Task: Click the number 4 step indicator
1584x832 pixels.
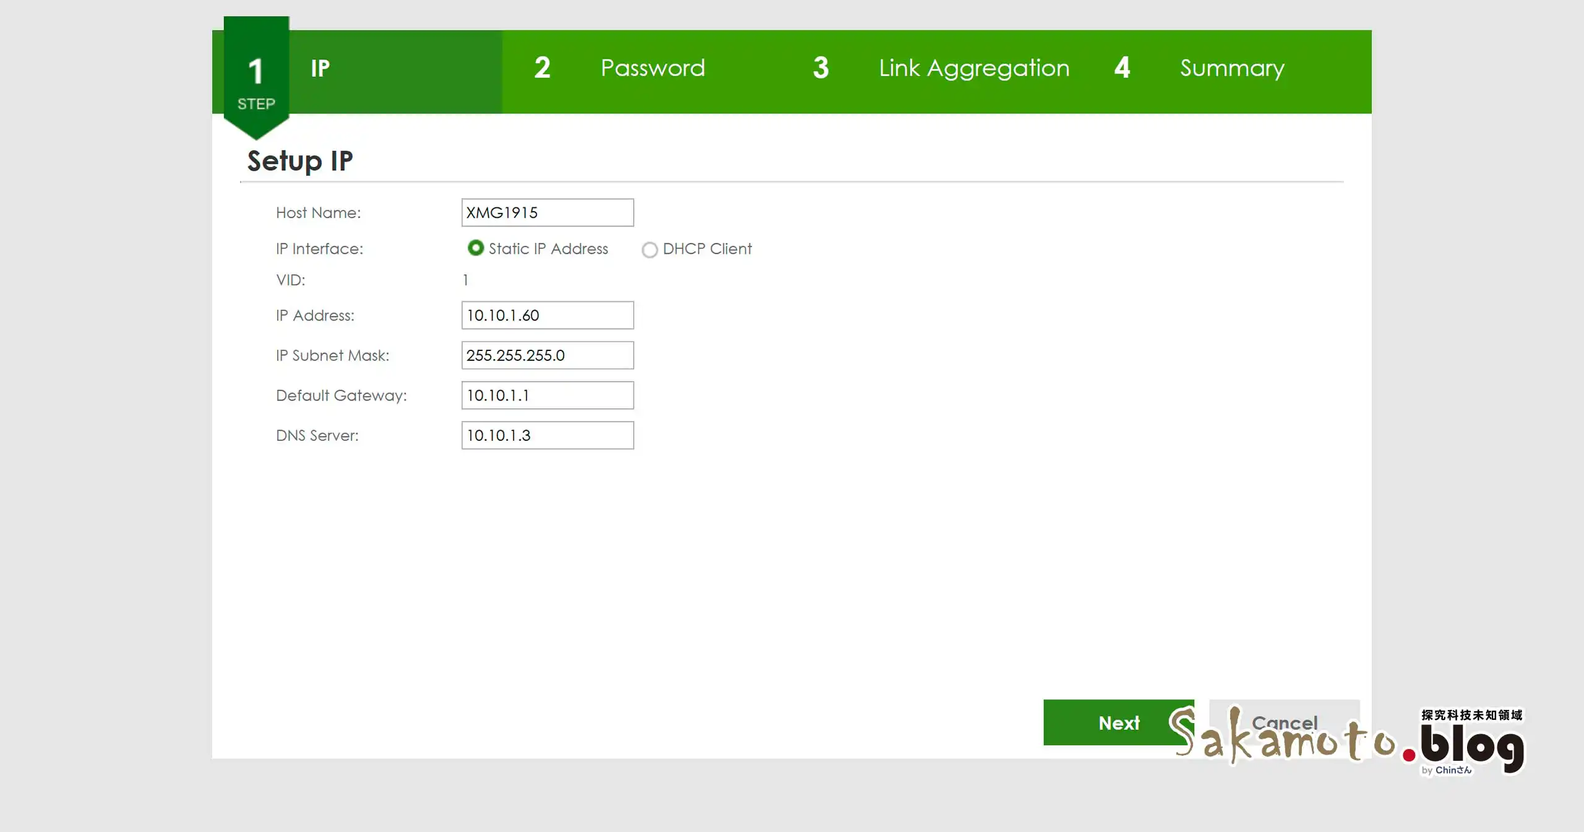Action: tap(1122, 68)
